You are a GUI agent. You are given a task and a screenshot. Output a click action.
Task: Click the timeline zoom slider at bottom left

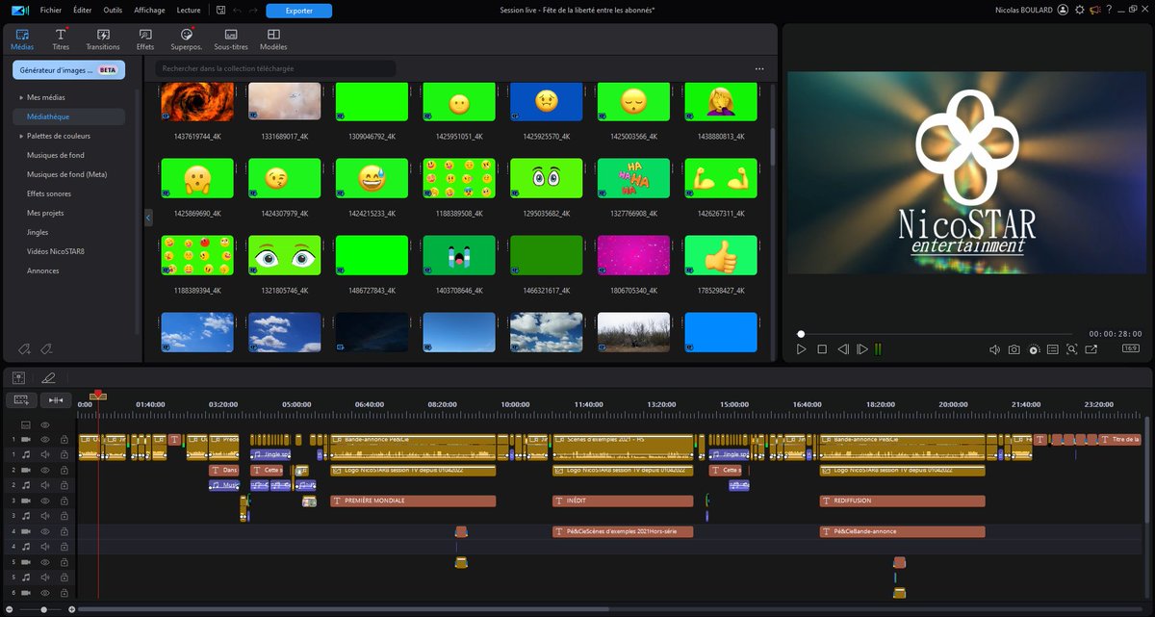(x=41, y=609)
